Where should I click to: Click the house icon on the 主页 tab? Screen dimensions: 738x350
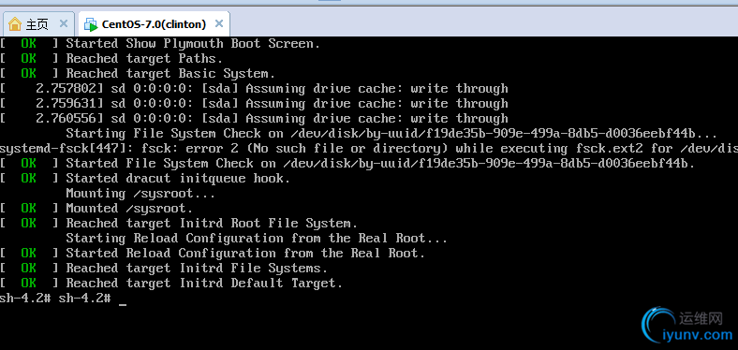pyautogui.click(x=15, y=23)
